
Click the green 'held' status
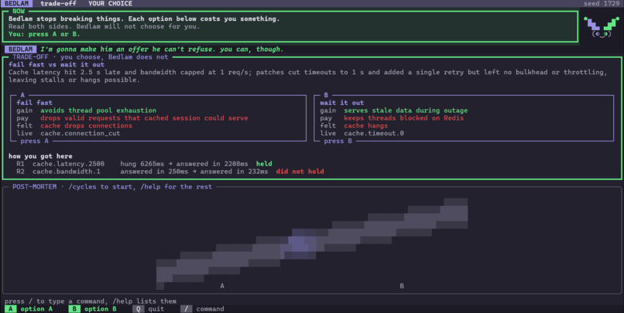[264, 164]
